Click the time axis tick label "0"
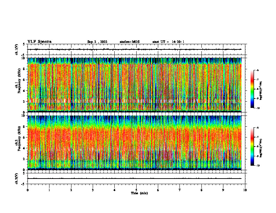Image resolution: width=276 pixels, height=213 pixels. 28,190
